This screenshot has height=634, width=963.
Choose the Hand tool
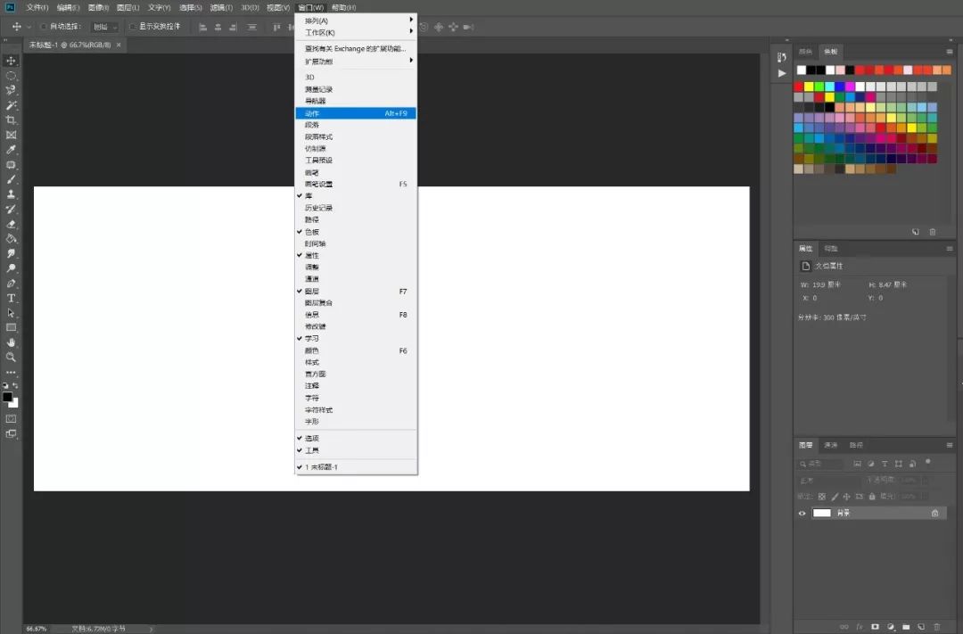12,342
